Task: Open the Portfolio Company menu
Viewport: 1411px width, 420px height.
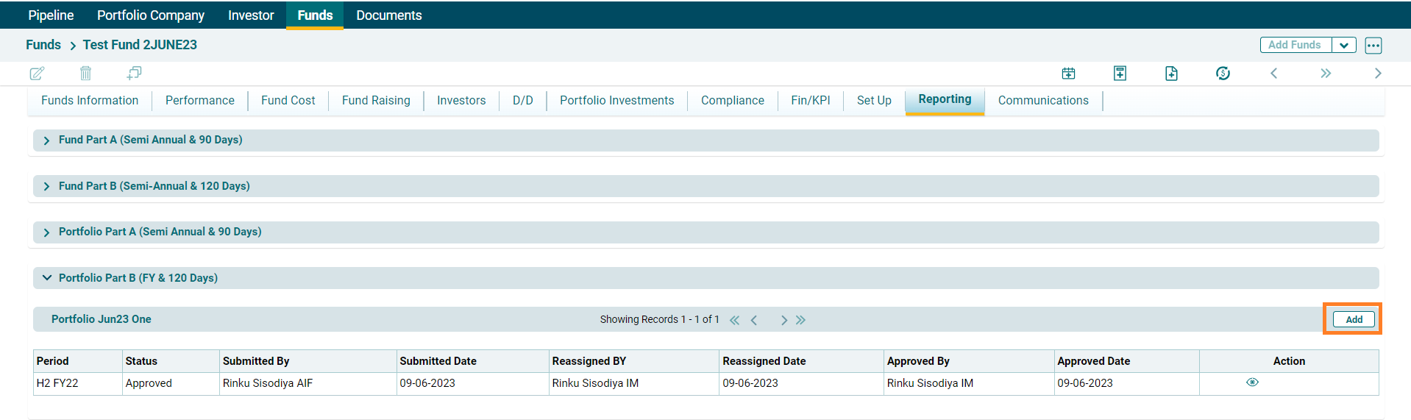Action: coord(151,15)
